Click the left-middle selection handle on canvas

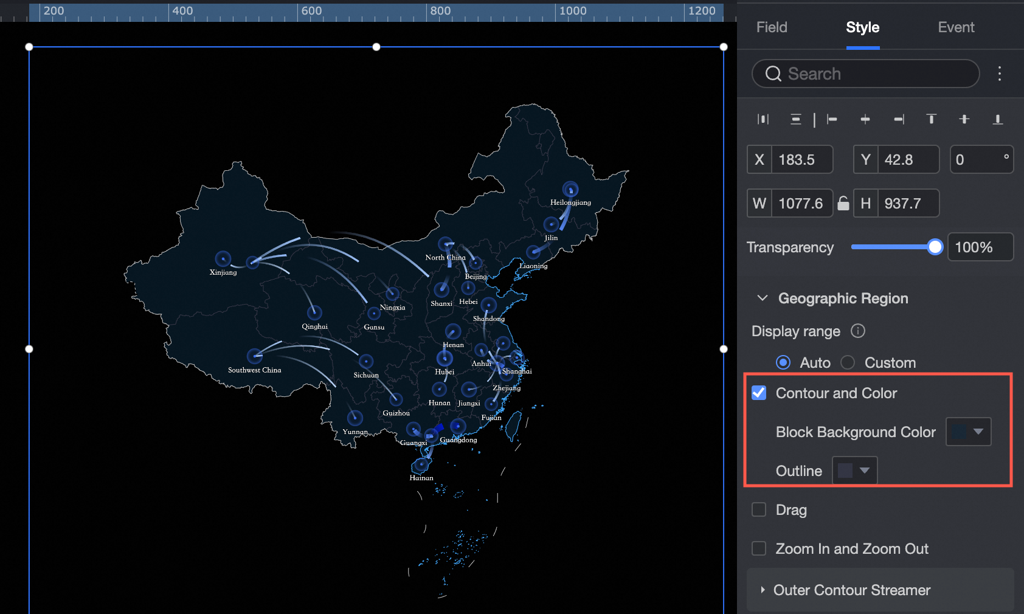tap(29, 349)
